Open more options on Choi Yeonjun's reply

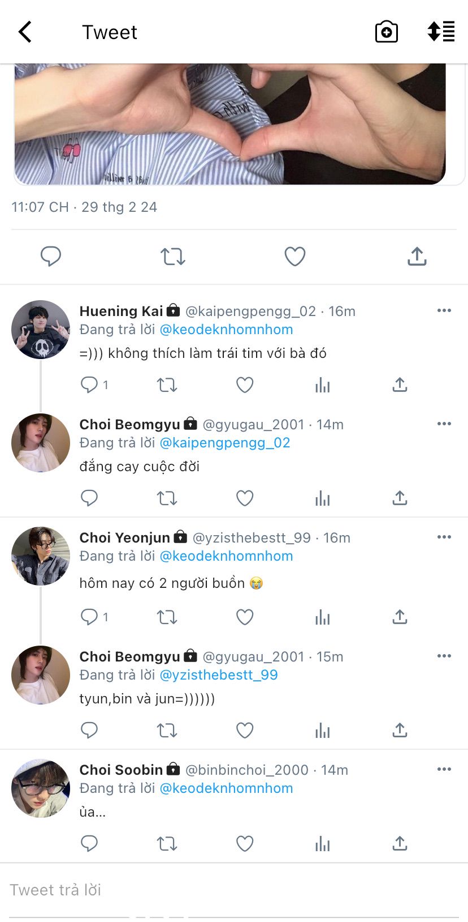point(444,537)
